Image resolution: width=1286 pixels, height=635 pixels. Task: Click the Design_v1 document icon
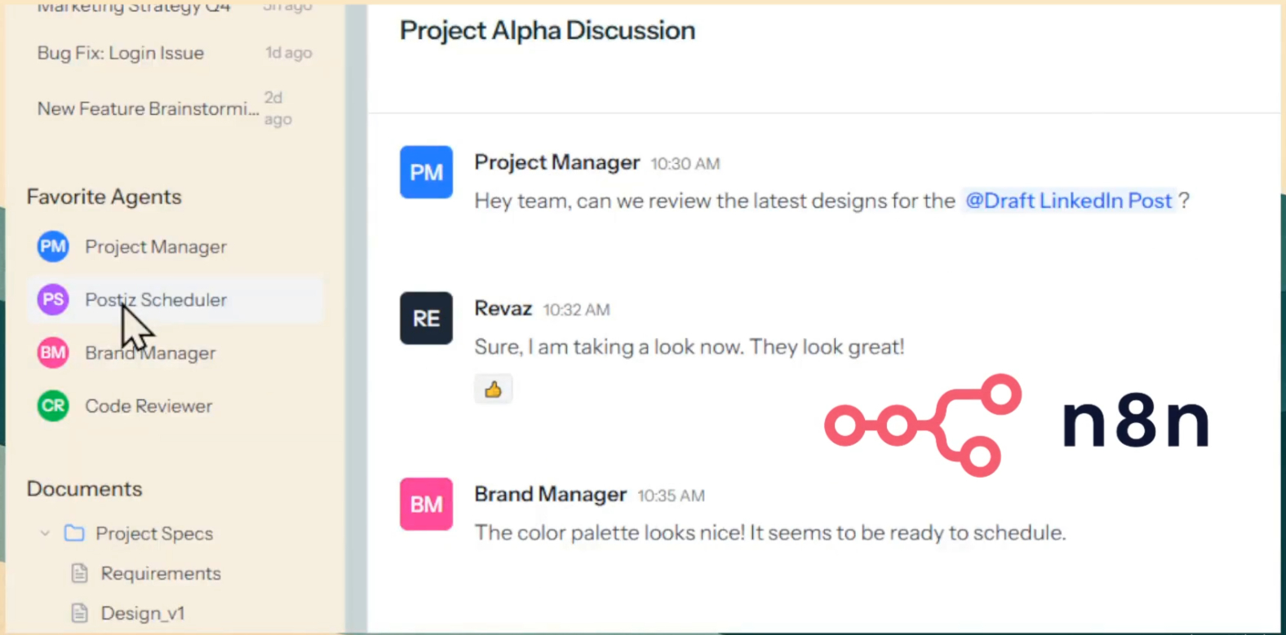pos(79,613)
